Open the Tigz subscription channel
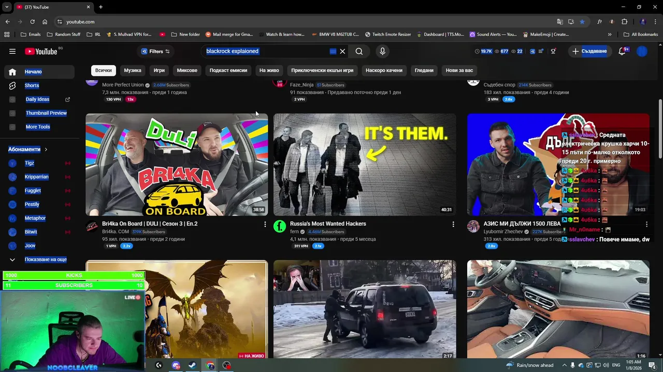This screenshot has width=663, height=372. pyautogui.click(x=30, y=163)
